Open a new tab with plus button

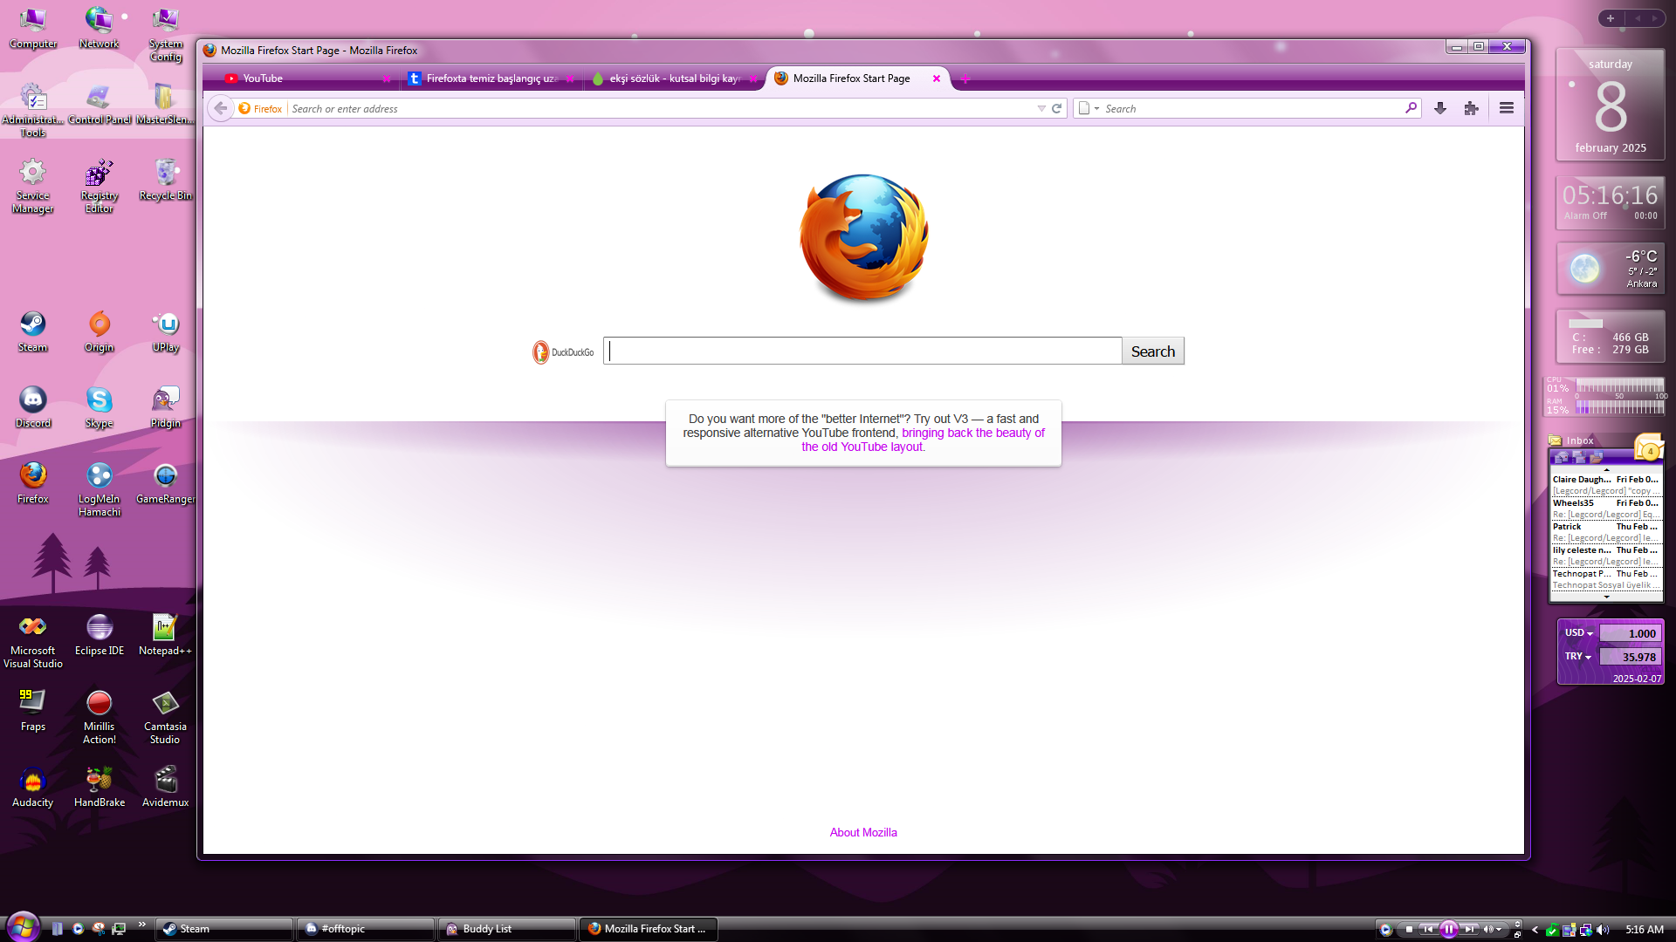[965, 78]
